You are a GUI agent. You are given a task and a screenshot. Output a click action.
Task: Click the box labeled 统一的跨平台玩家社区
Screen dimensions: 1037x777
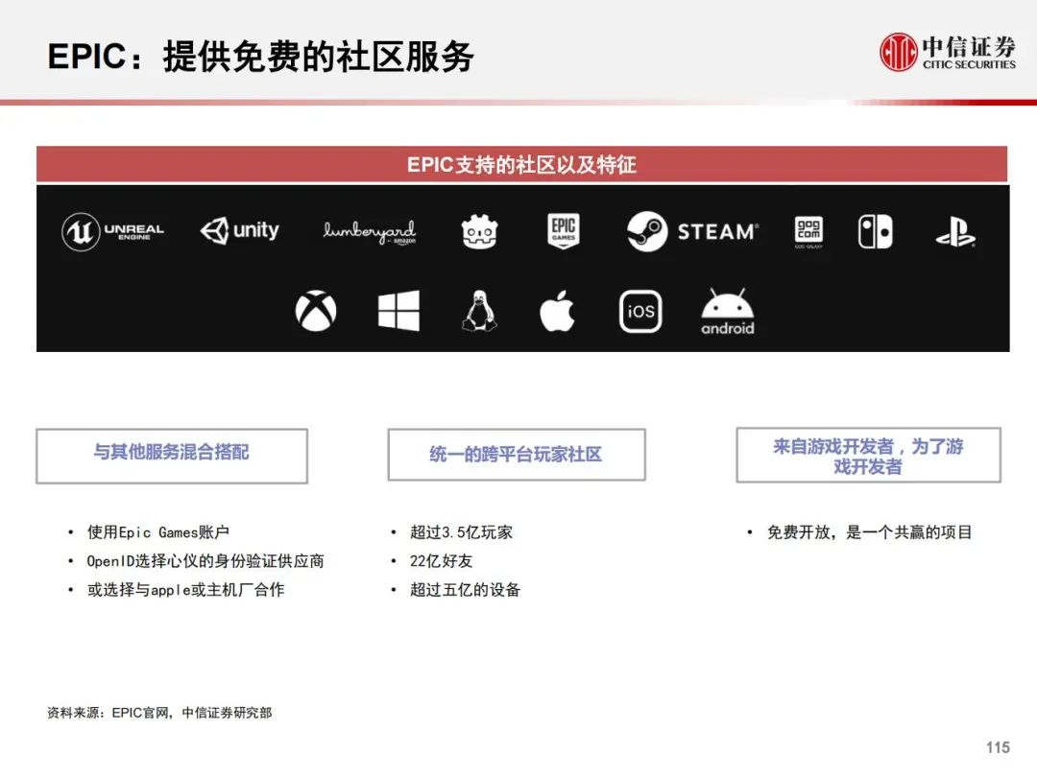coord(517,455)
